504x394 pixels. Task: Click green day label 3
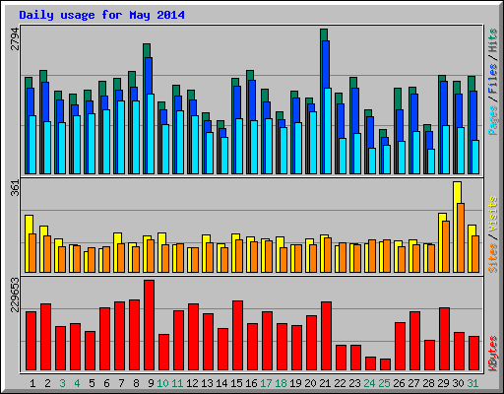[62, 383]
